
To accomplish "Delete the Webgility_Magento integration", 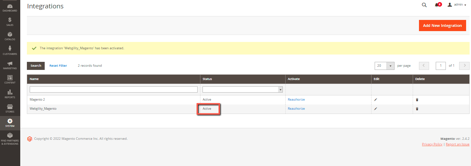I will point(417,109).
